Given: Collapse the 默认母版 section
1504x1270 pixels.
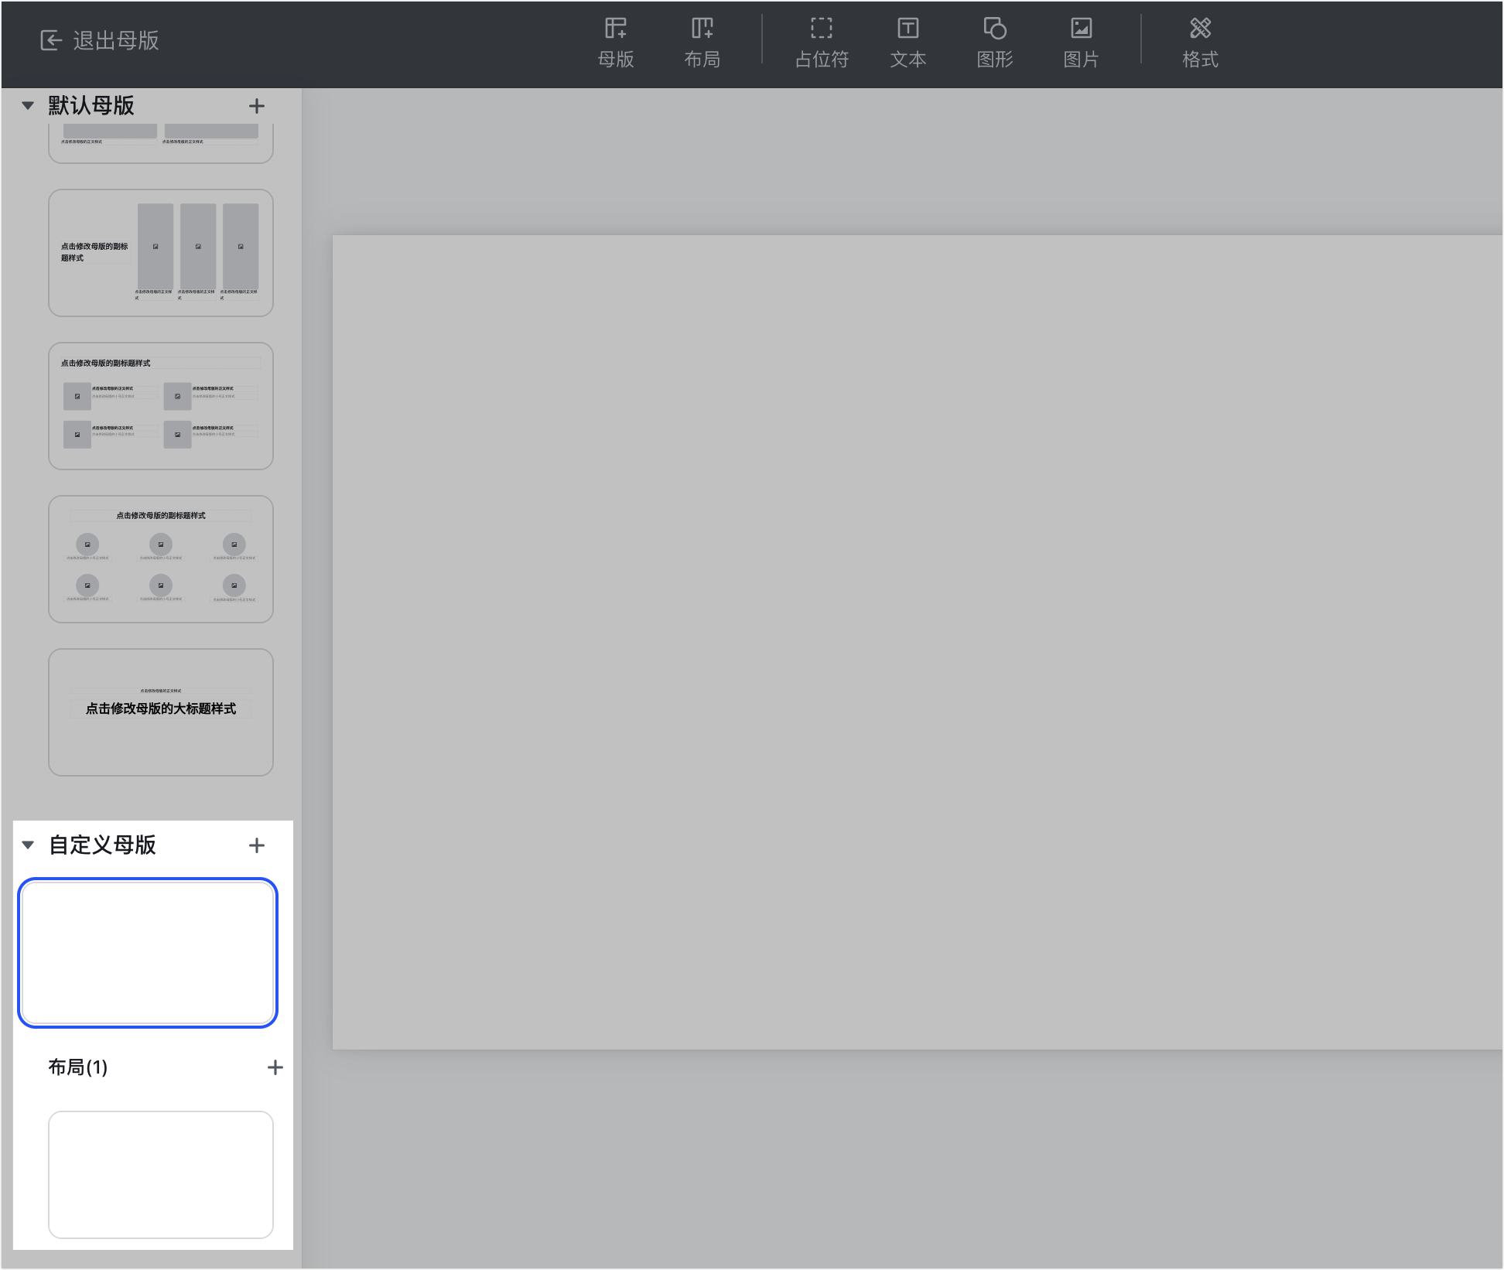Looking at the screenshot, I should 28,105.
